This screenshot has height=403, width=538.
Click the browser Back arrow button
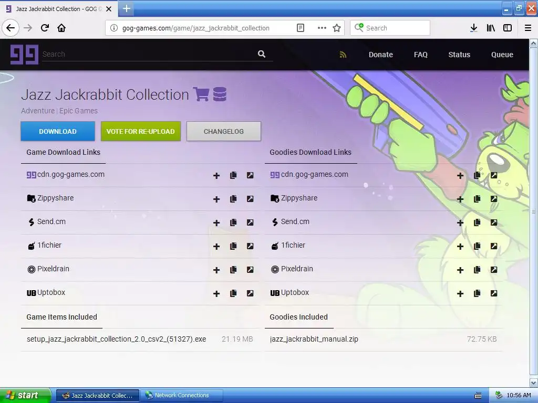11,28
